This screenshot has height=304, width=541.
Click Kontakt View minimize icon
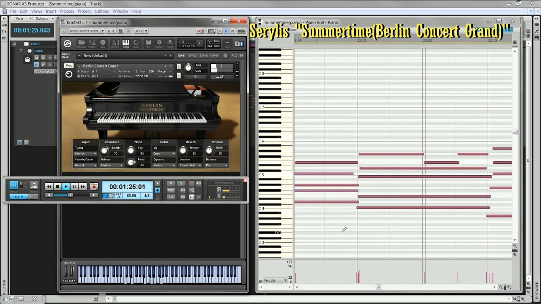click(x=227, y=43)
